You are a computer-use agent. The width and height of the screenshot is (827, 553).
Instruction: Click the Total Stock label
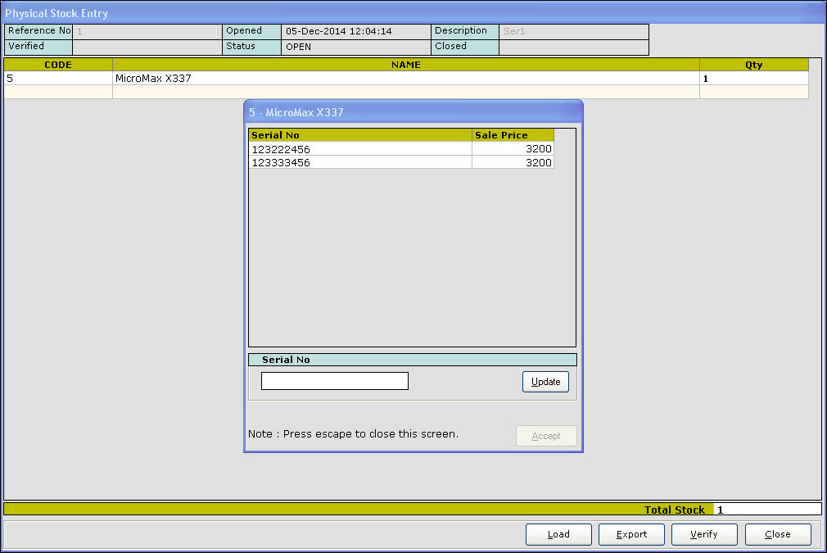point(675,510)
